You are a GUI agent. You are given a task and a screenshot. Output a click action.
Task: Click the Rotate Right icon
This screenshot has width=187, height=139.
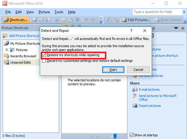(116, 20)
